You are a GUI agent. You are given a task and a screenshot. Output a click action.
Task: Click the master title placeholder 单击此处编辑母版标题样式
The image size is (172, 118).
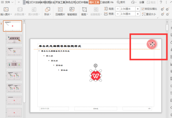[60, 46]
